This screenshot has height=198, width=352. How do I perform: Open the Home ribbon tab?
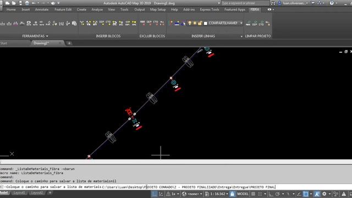point(11,10)
